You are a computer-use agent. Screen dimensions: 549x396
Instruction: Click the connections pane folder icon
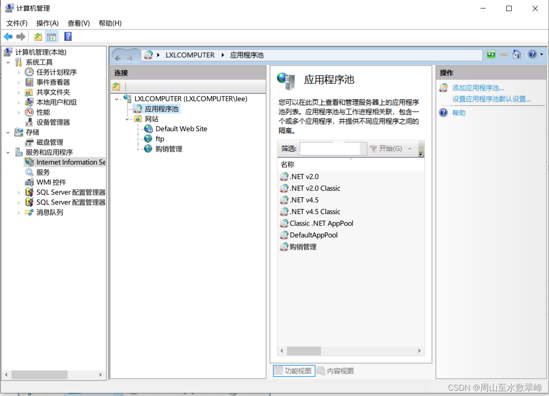tap(116, 86)
